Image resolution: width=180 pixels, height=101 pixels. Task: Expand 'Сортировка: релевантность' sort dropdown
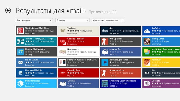tap(108, 20)
